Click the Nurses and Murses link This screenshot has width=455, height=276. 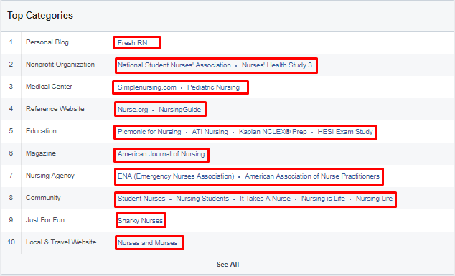pyautogui.click(x=147, y=243)
